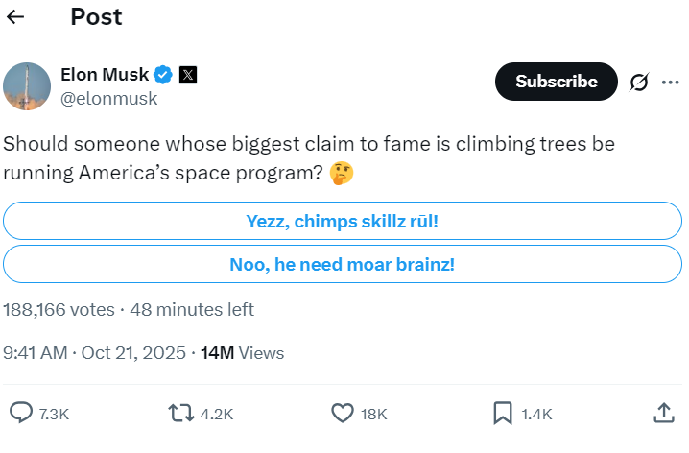
Task: Like the post with heart icon
Action: [343, 414]
